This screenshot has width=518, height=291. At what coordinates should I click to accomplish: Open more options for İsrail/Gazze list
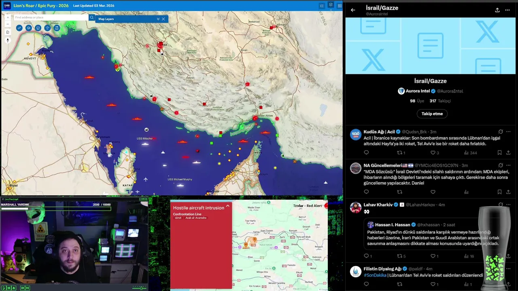pyautogui.click(x=507, y=10)
